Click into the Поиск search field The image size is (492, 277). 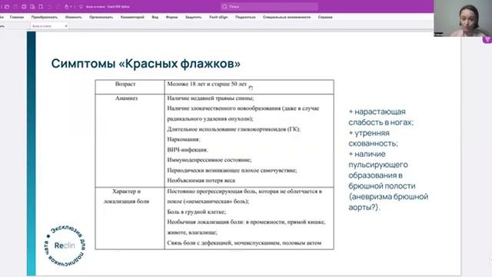tap(269, 6)
